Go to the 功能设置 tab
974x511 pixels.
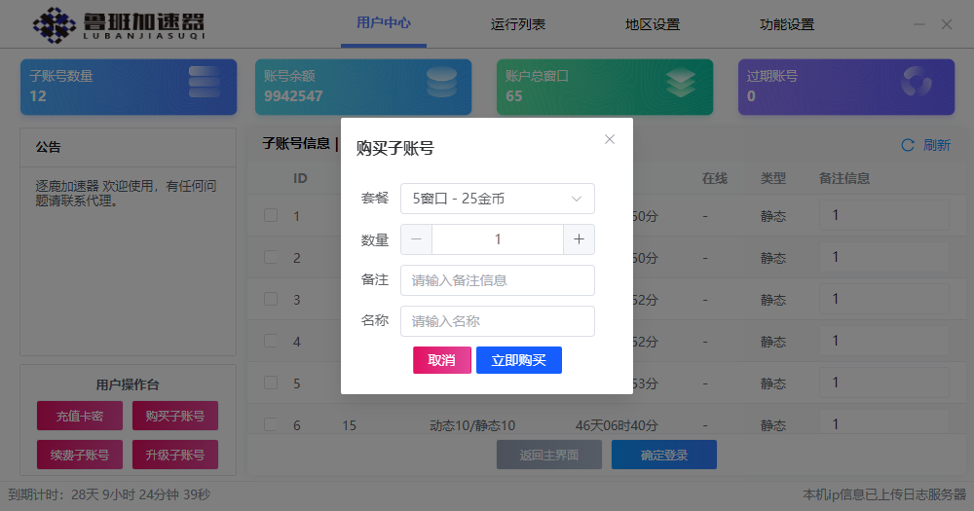(x=786, y=24)
